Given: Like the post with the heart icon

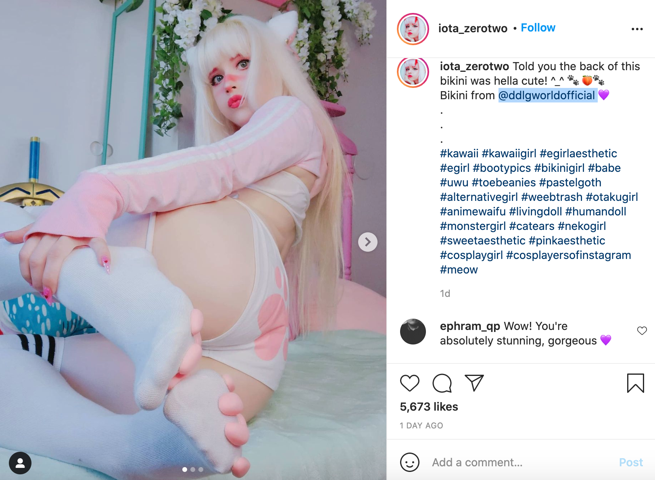Looking at the screenshot, I should coord(409,383).
